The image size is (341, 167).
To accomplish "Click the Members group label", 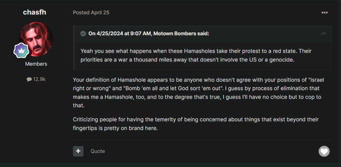I will point(36,64).
